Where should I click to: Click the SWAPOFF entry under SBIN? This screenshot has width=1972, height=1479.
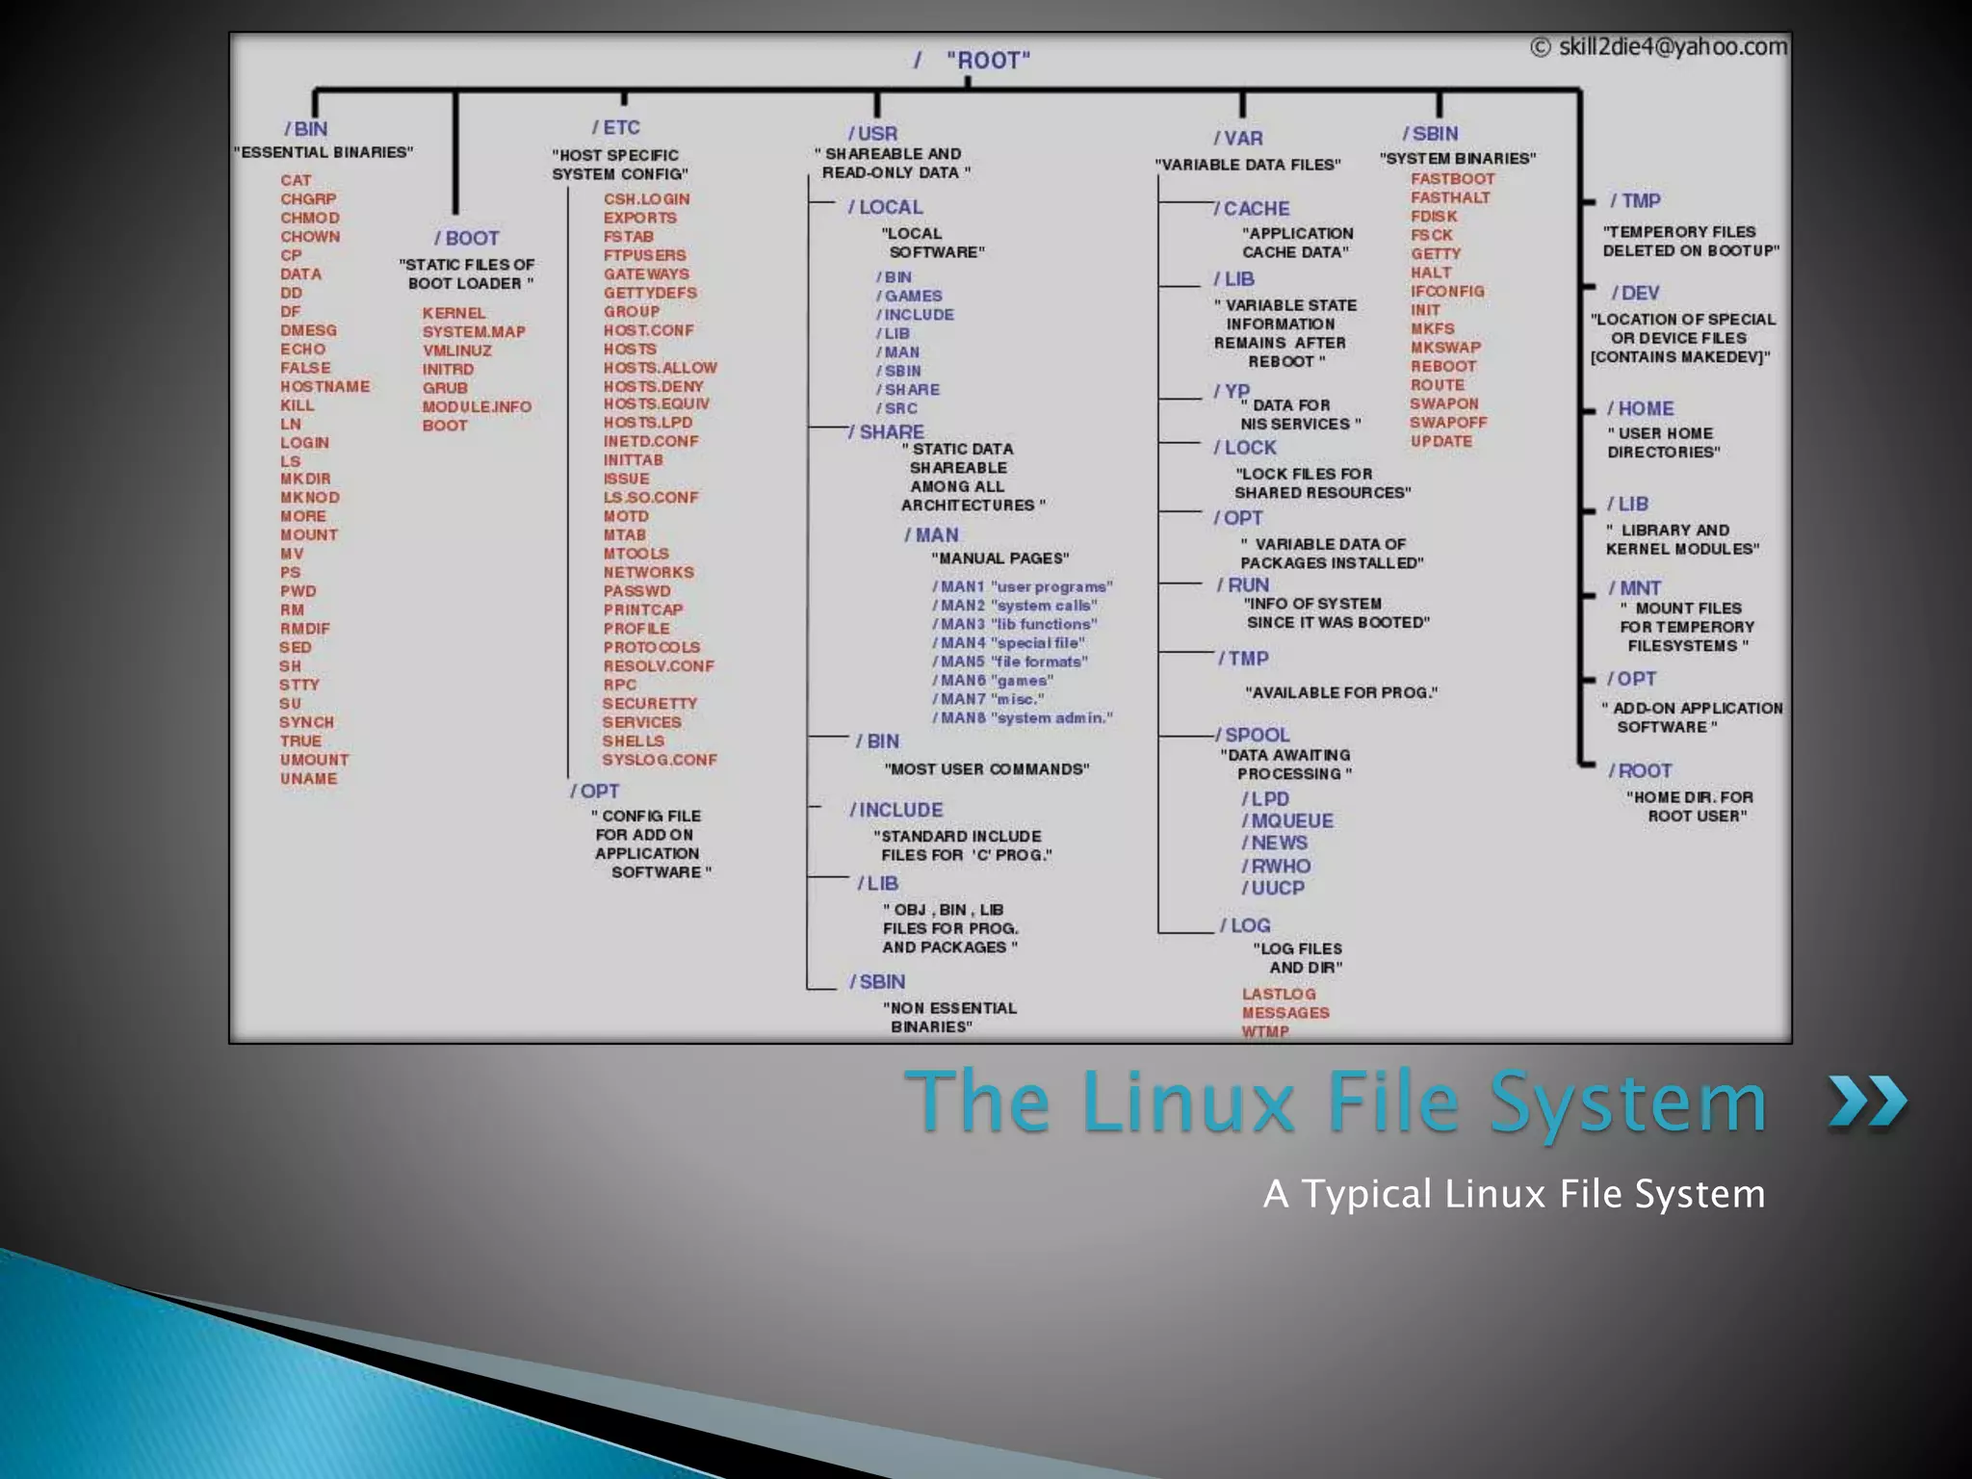point(1449,423)
